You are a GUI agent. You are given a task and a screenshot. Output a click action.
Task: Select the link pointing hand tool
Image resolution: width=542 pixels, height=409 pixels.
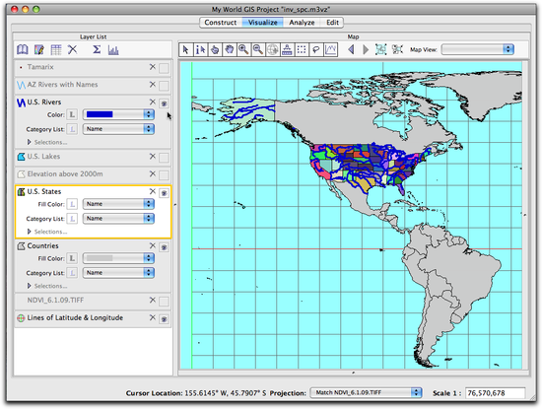click(x=215, y=50)
